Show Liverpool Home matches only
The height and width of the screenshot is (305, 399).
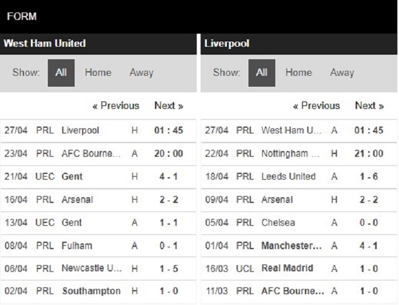[x=299, y=73]
